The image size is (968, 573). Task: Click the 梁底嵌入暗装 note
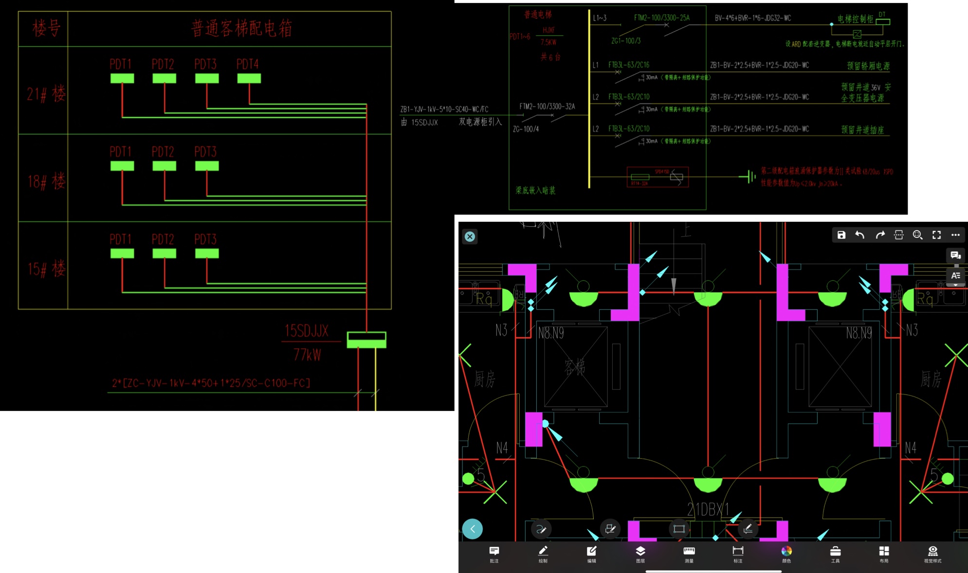tap(535, 190)
